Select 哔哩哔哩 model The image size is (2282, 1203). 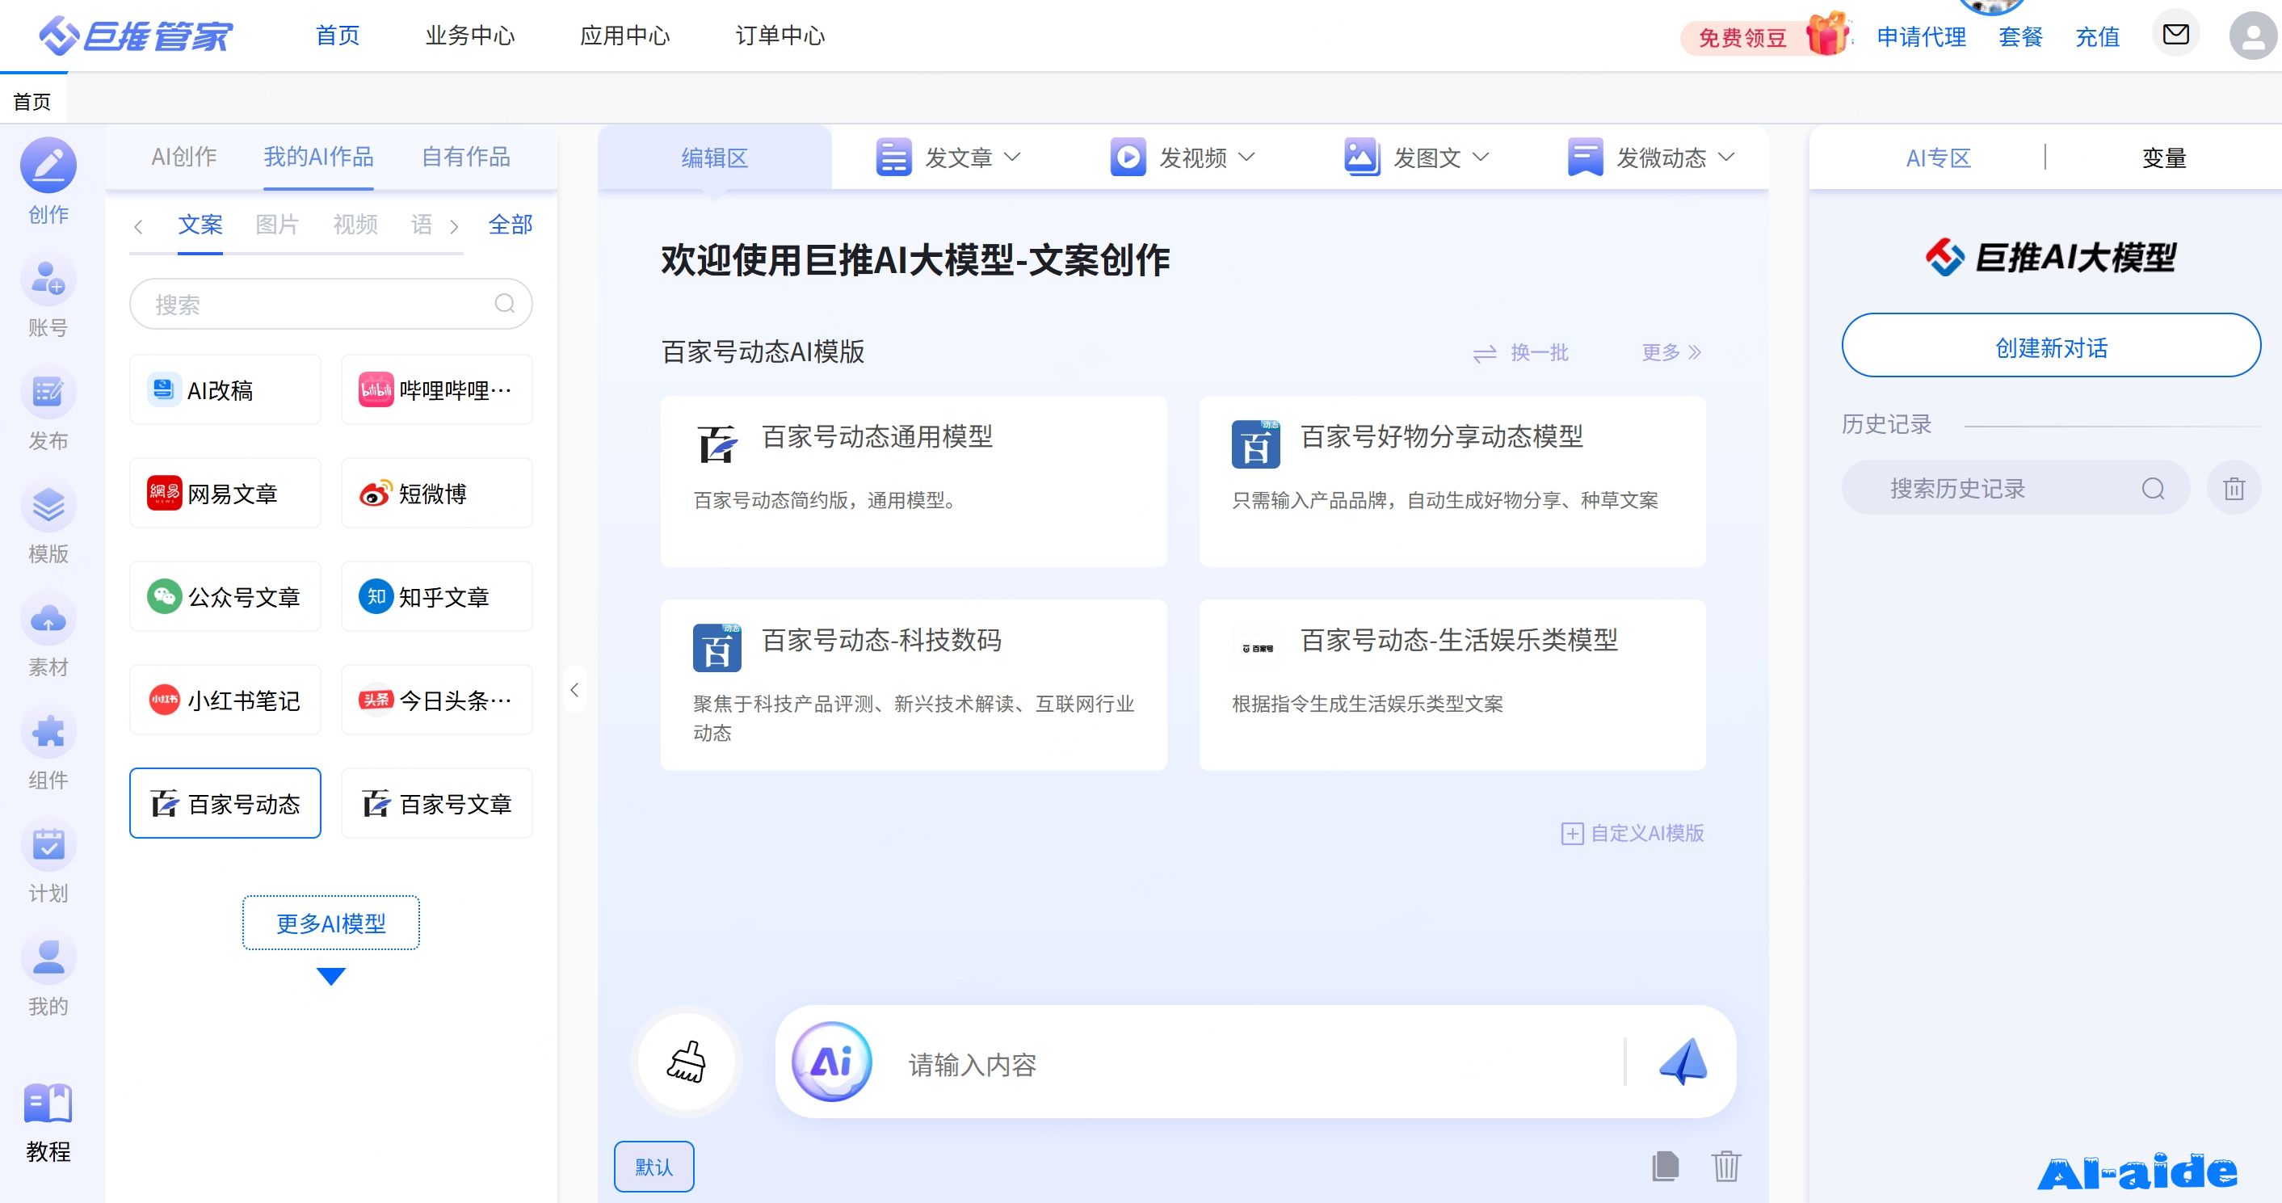pyautogui.click(x=437, y=389)
